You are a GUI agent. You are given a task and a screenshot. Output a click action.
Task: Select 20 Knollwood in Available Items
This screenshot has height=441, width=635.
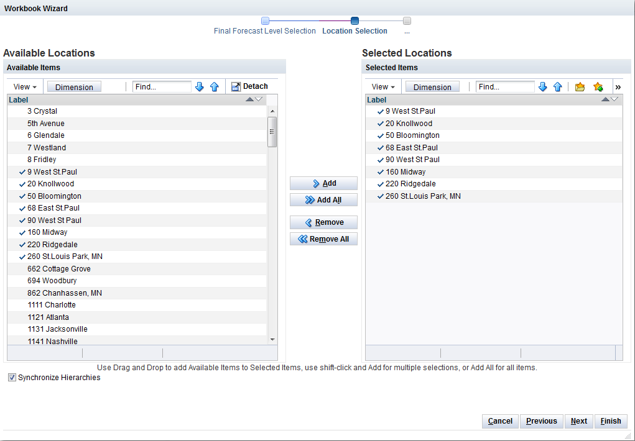[x=137, y=184]
